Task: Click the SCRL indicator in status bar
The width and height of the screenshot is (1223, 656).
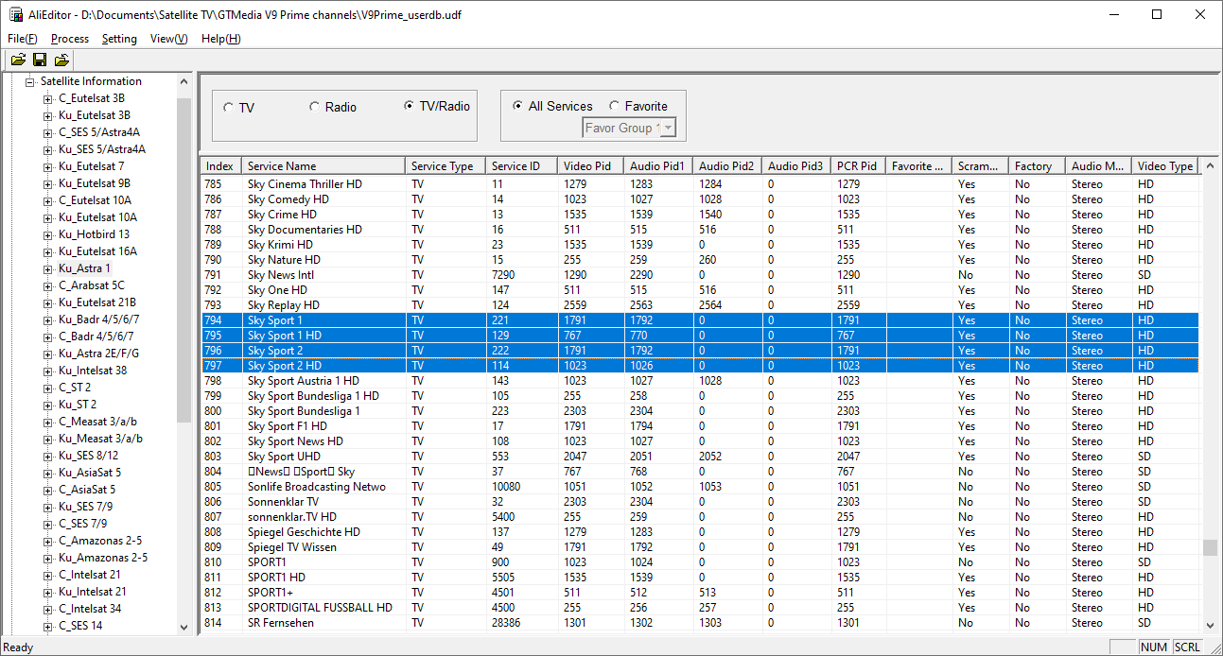Action: click(1188, 647)
